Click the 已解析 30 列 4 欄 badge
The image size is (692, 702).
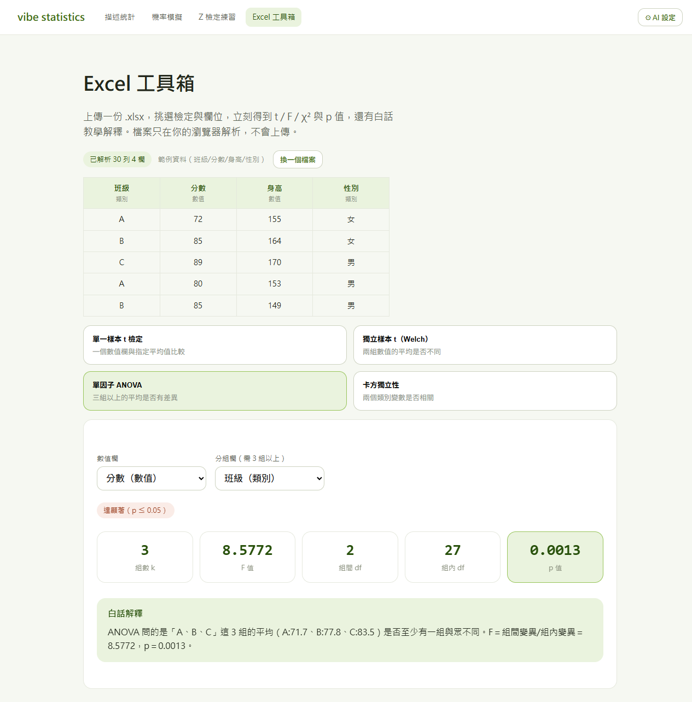tap(117, 159)
